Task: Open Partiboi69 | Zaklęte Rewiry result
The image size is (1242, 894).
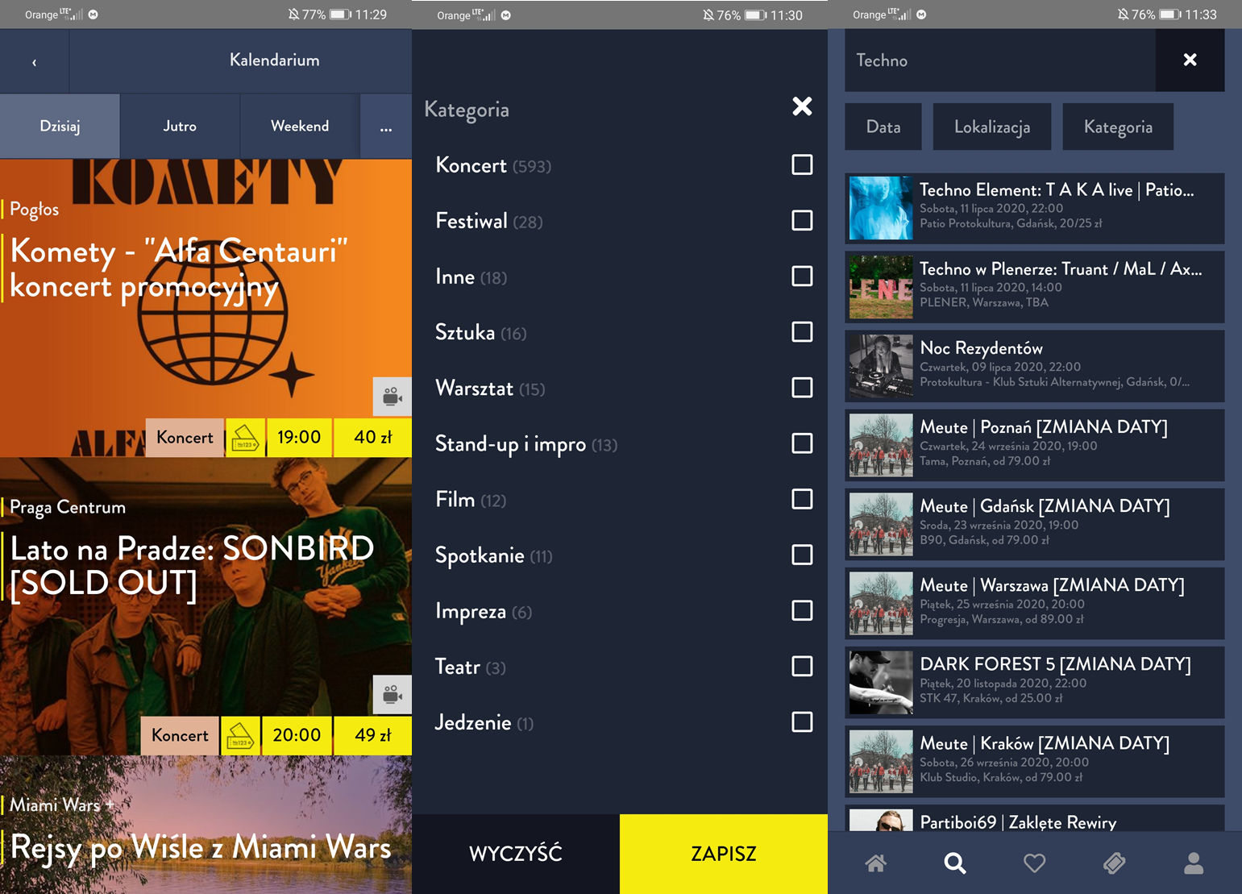Action: (x=1035, y=817)
